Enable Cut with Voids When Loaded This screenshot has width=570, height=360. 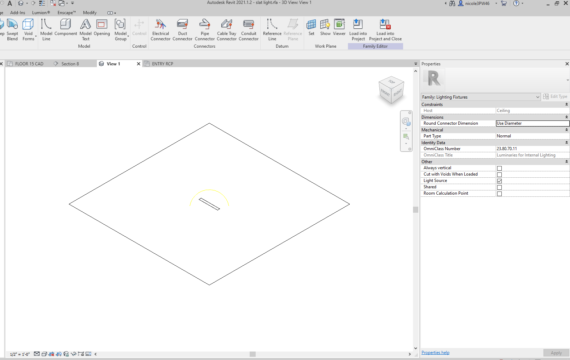(x=499, y=175)
